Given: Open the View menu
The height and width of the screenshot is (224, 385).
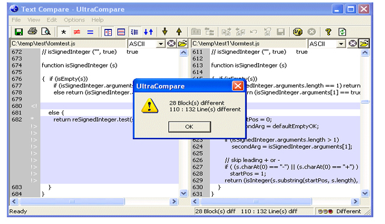Looking at the screenshot, I should click(34, 20).
